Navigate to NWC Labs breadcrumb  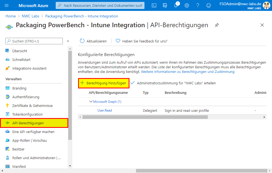pyautogui.click(x=30, y=16)
